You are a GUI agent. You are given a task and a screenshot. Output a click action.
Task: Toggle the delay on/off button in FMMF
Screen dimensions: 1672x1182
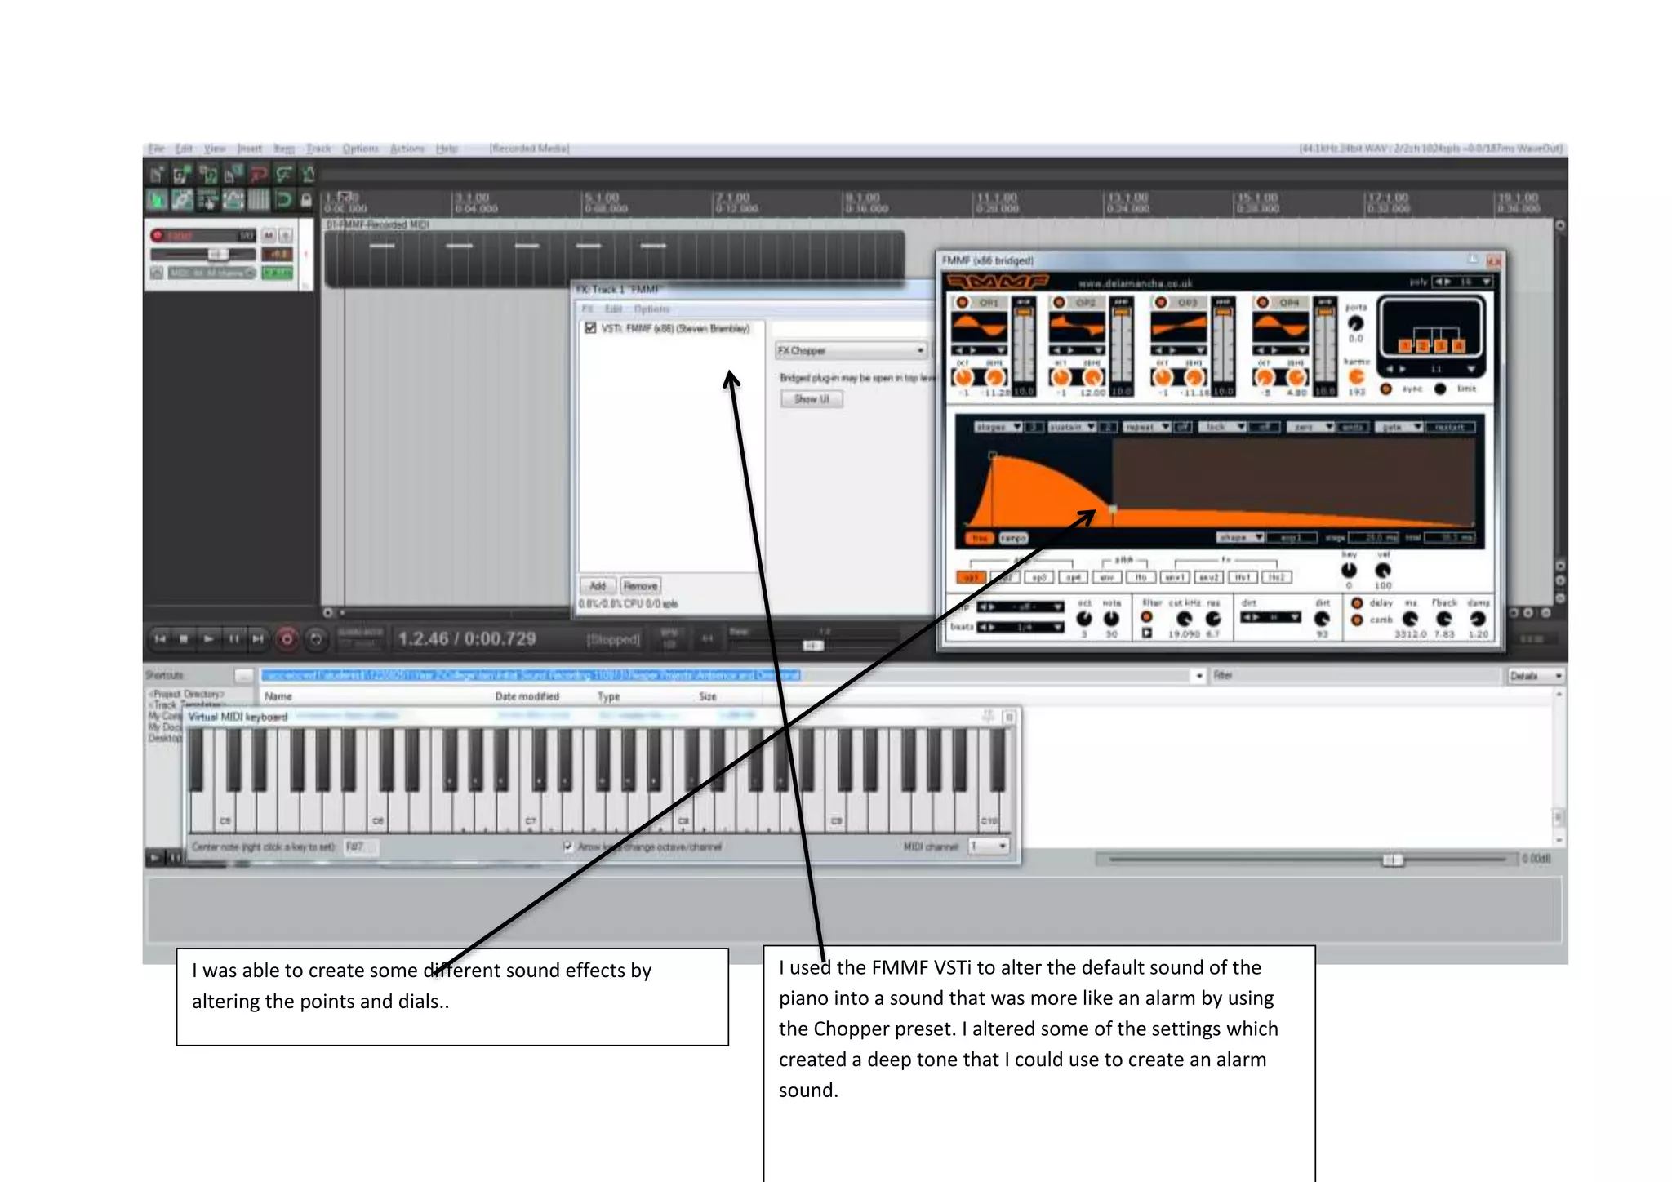pos(1357,602)
